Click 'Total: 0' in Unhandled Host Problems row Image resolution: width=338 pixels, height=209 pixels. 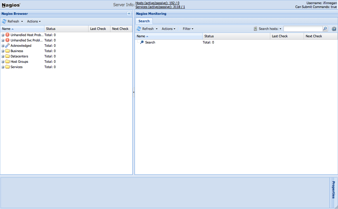[50, 35]
